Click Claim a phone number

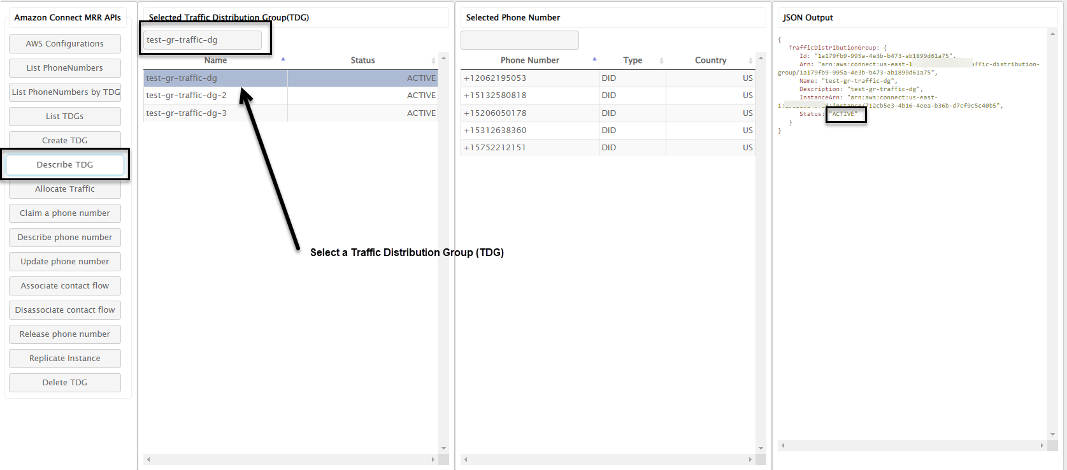[x=65, y=213]
